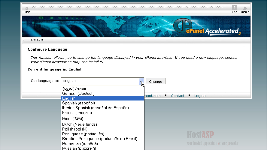
Task: Choose German (Deutsch) language option
Action: click(x=78, y=93)
